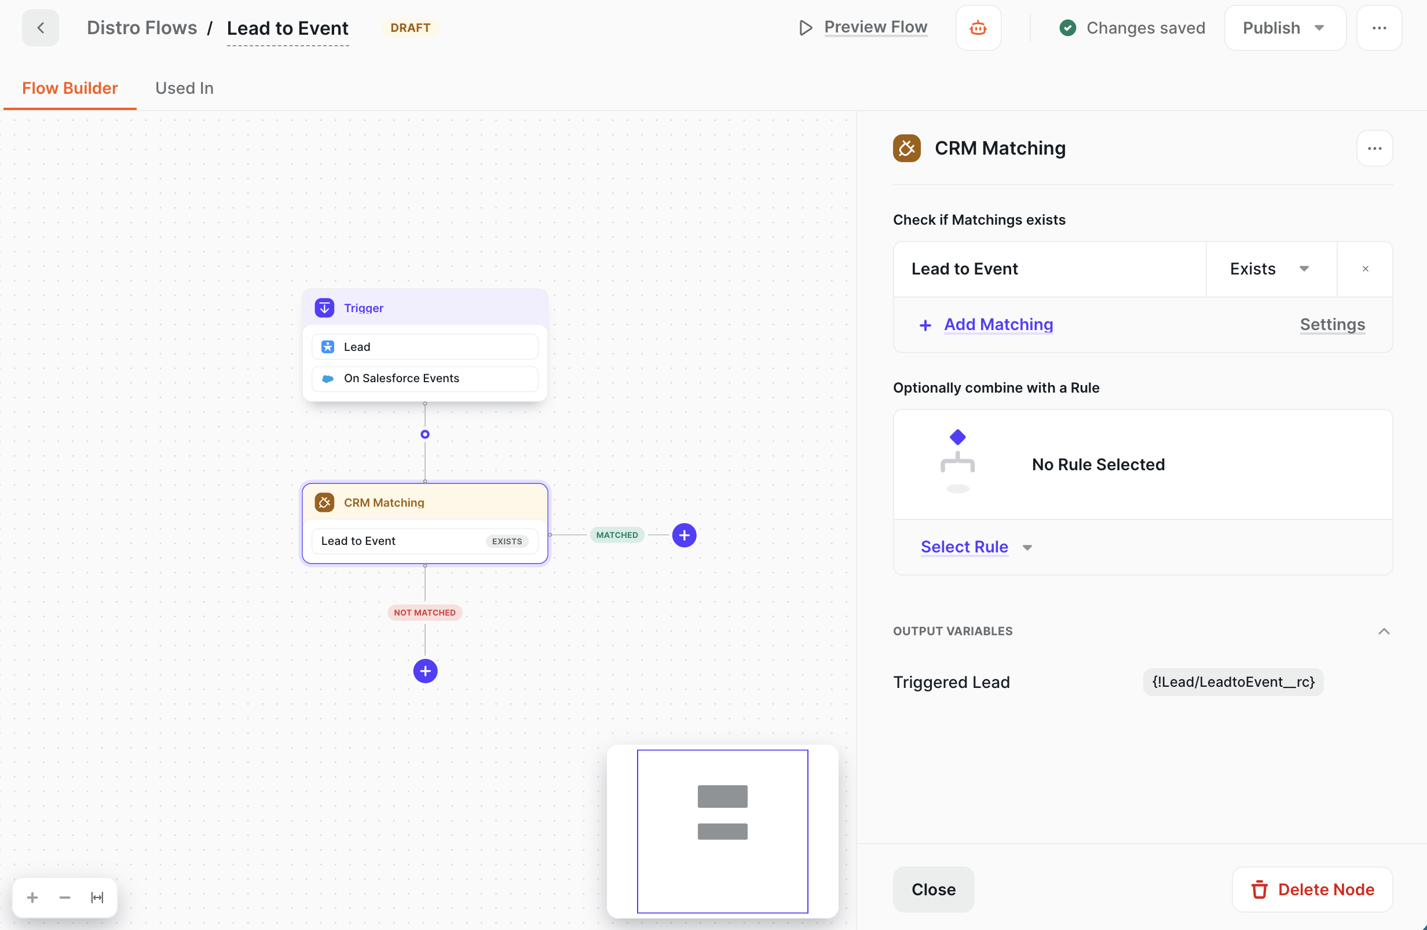Click On Salesforce Events row
Screen dimensions: 1427x930
click(x=425, y=378)
